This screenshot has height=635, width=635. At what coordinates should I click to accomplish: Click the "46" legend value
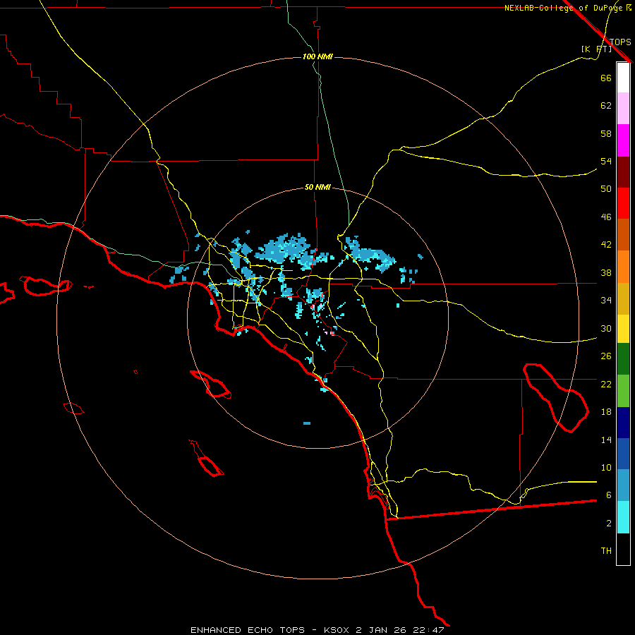606,217
